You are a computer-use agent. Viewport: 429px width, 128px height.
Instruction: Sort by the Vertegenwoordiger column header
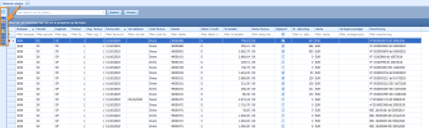coord(353,29)
